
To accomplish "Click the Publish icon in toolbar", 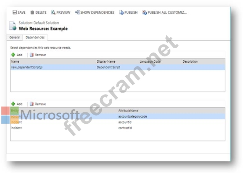I will tap(121, 12).
